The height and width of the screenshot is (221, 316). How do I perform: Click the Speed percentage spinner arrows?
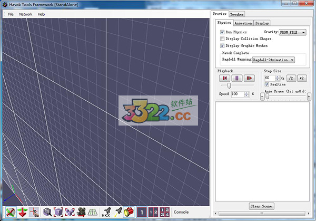tap(246, 94)
